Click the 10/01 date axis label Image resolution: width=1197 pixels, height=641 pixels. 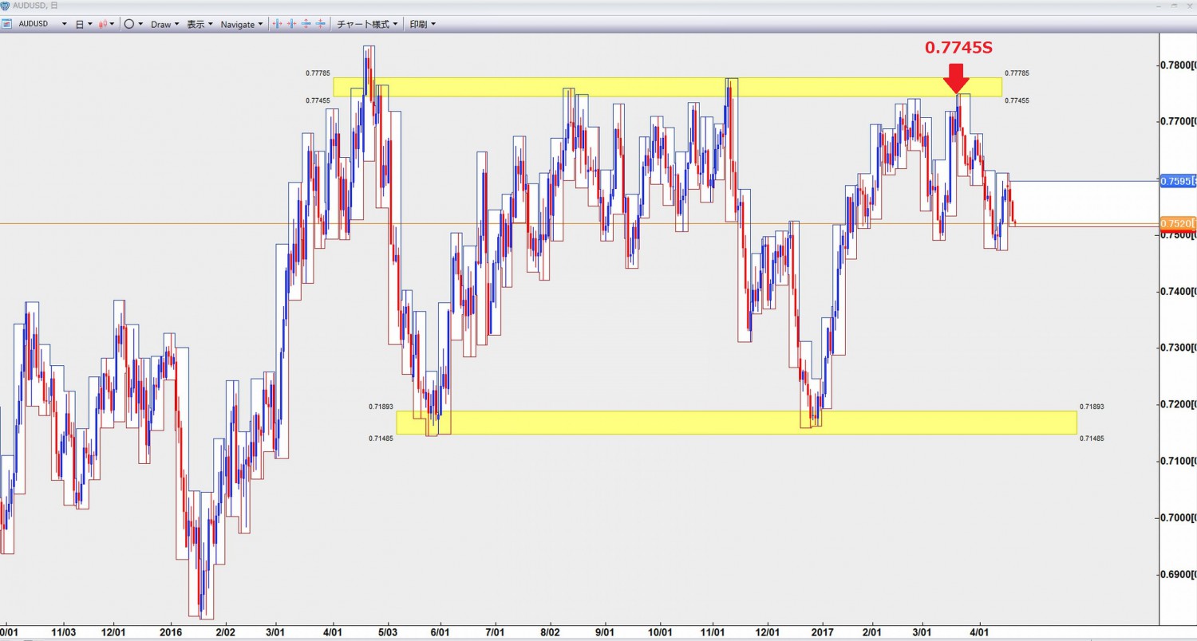click(661, 631)
